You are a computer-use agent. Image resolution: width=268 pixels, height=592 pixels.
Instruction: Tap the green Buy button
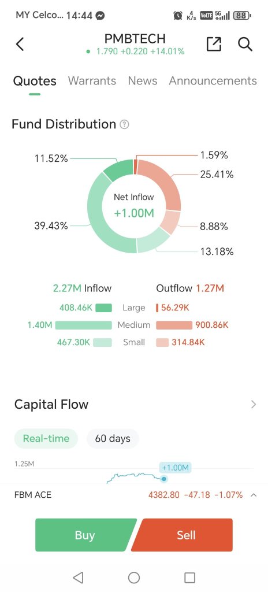[85, 535]
